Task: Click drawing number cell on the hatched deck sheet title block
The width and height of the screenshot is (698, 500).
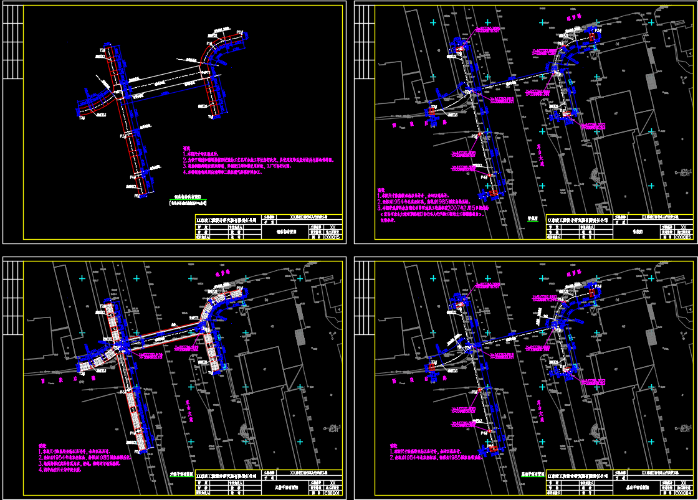Action: pyautogui.click(x=333, y=493)
